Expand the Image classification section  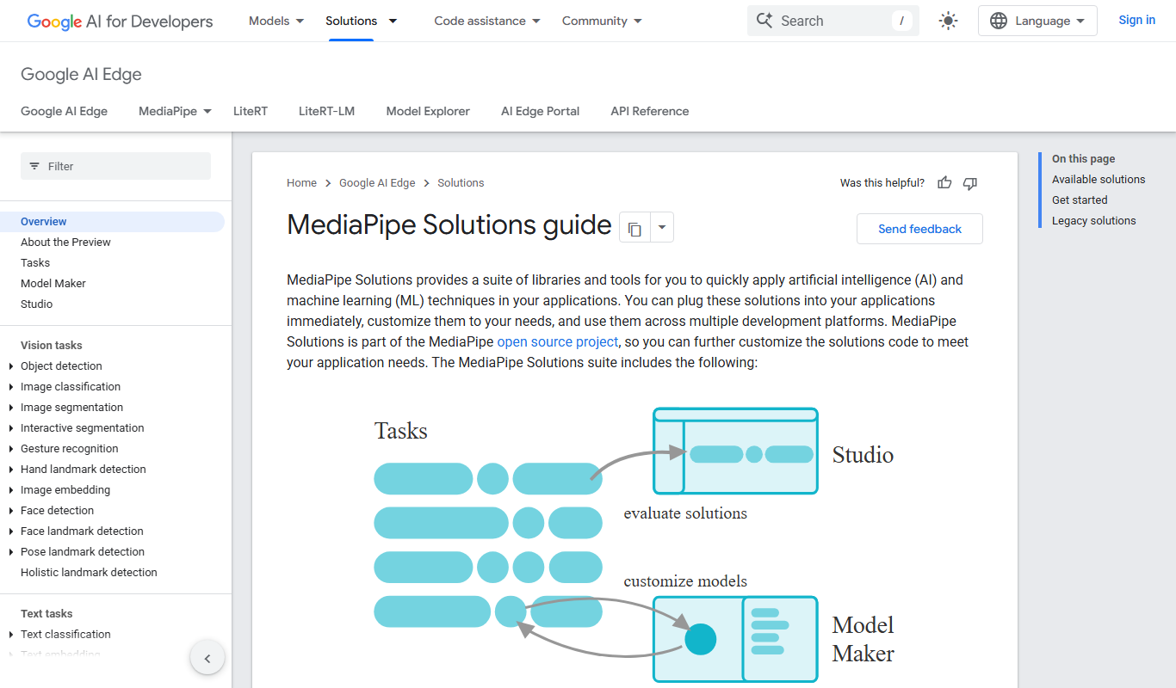tap(11, 387)
